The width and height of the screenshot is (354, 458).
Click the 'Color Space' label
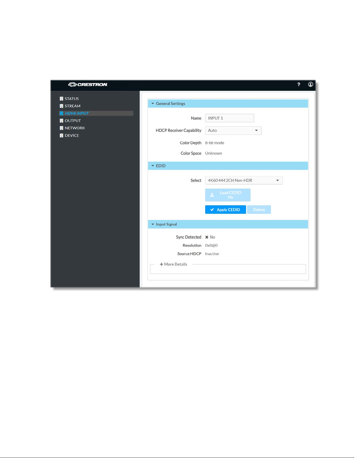191,153
